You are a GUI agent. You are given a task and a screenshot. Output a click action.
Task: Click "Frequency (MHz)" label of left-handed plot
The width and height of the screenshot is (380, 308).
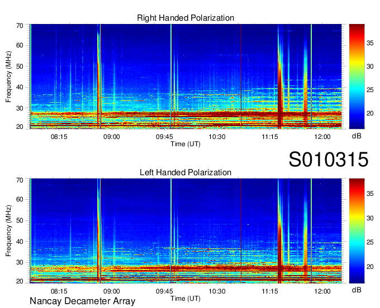(x=8, y=231)
